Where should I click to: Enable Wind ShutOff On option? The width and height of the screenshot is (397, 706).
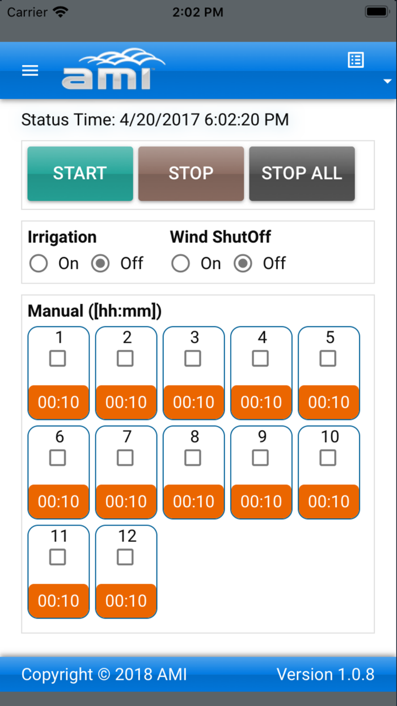[181, 263]
